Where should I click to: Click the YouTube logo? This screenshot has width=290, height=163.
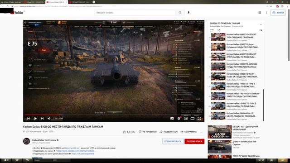click(x=17, y=13)
